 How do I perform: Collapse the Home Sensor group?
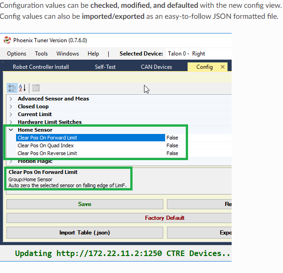pos(11,130)
